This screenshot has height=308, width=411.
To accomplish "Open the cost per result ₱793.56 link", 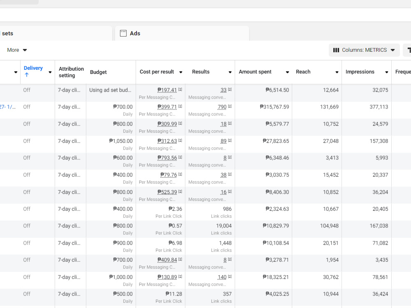I will [x=167, y=158].
